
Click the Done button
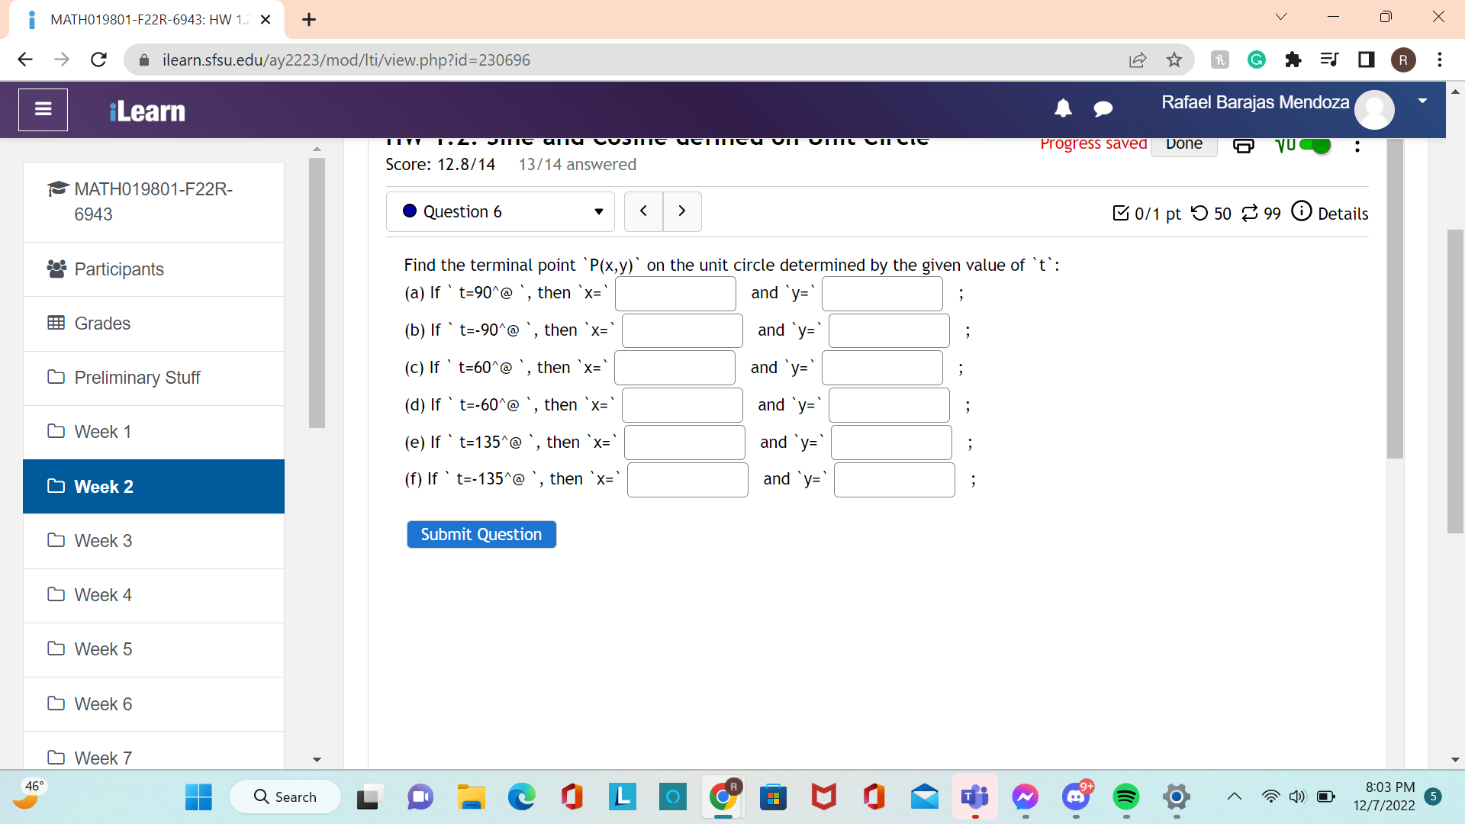coord(1184,143)
